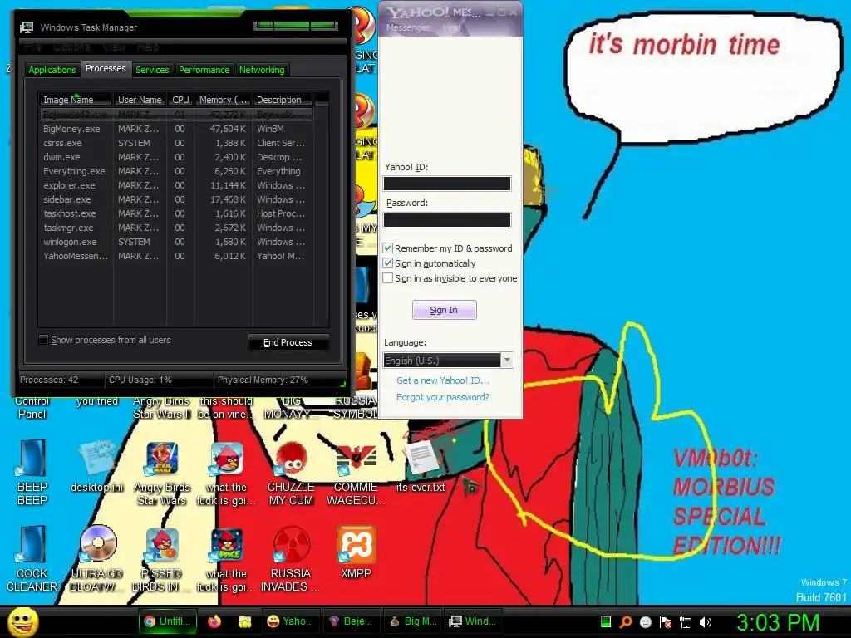Select the sidebar.exe process row
The image size is (851, 638).
pyautogui.click(x=176, y=199)
